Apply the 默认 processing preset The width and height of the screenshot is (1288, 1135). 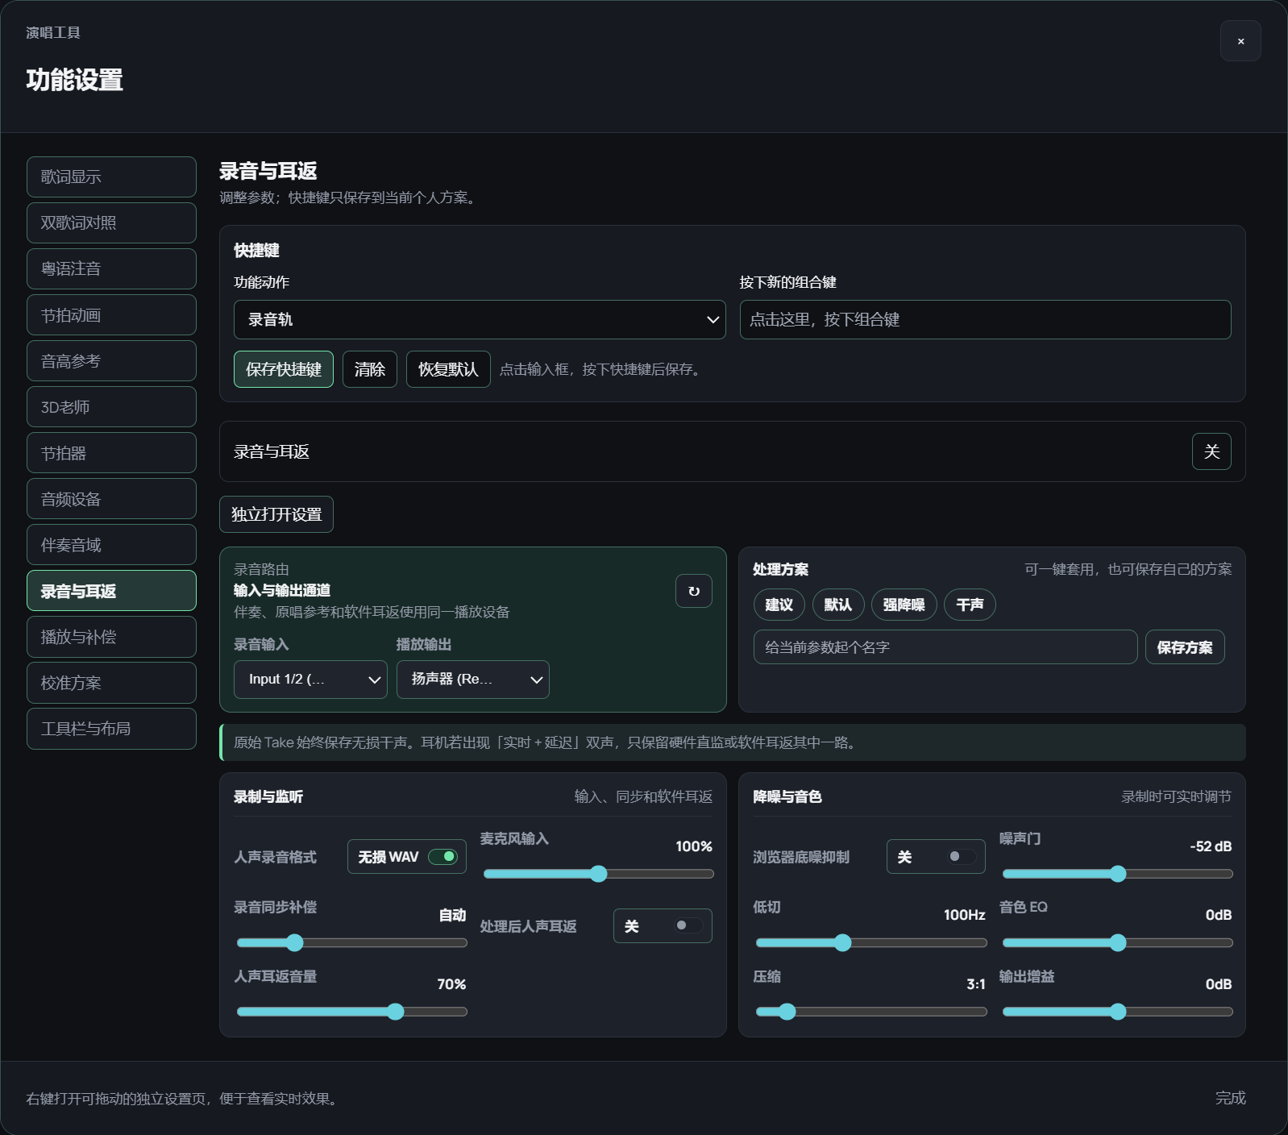tap(838, 605)
